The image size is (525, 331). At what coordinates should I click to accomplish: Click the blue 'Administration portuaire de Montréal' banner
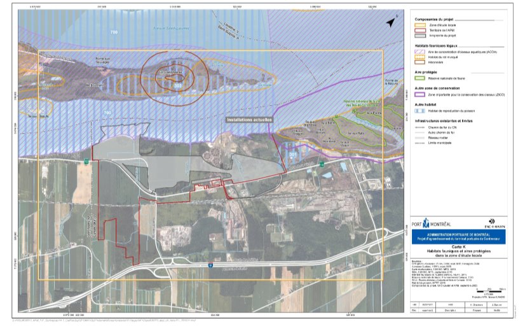point(458,237)
